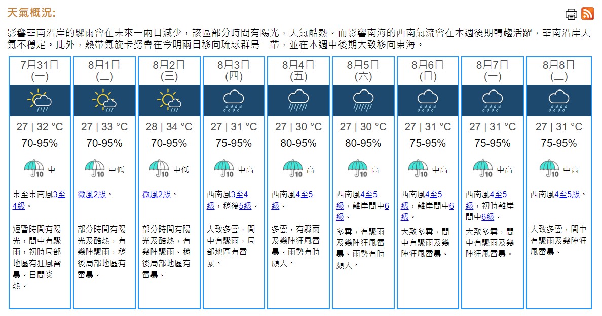Click July 31 sun-and-rain weather icon
The width and height of the screenshot is (602, 316).
click(x=40, y=100)
